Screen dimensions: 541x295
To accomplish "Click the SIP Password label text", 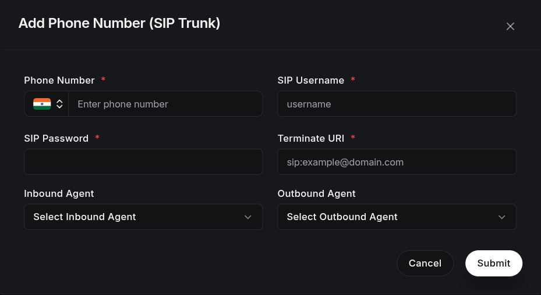I will click(x=56, y=138).
